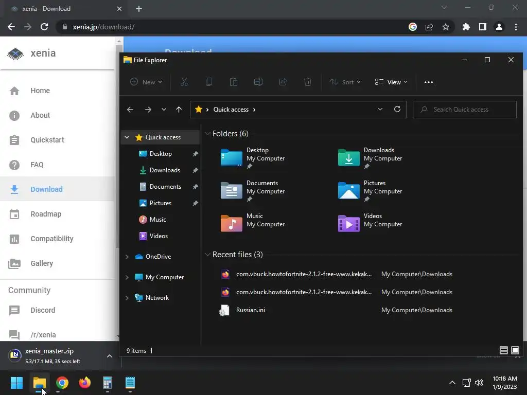
Task: Collapse the Folders (6) group
Action: tap(207, 134)
